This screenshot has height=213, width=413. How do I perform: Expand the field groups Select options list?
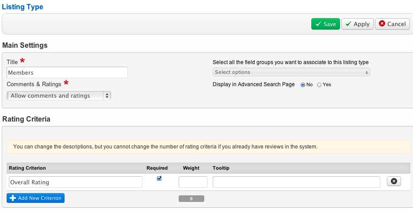coord(291,72)
